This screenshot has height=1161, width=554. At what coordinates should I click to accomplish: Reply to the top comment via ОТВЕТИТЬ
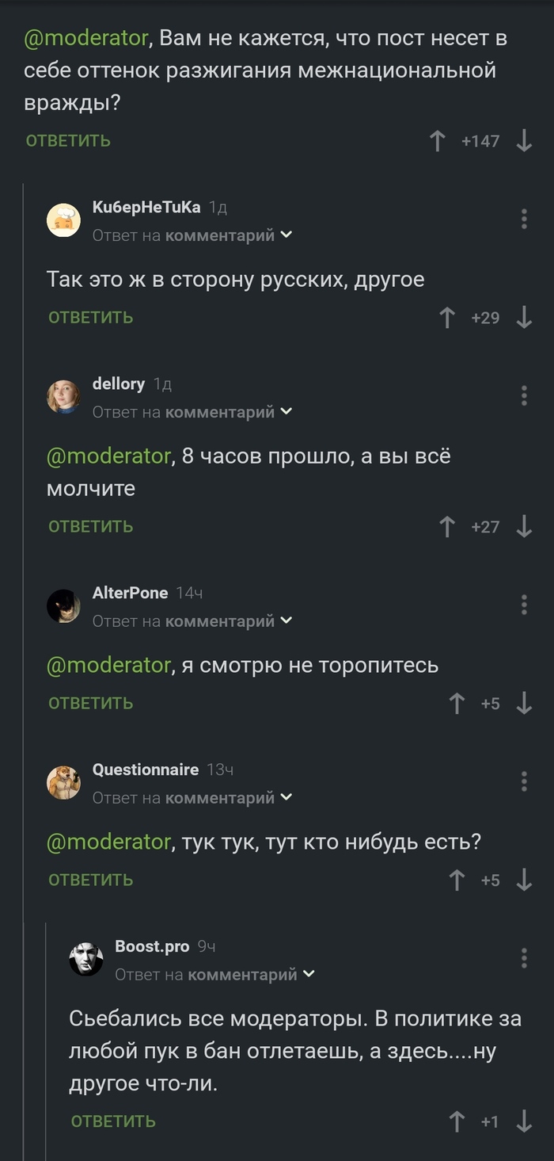click(68, 141)
